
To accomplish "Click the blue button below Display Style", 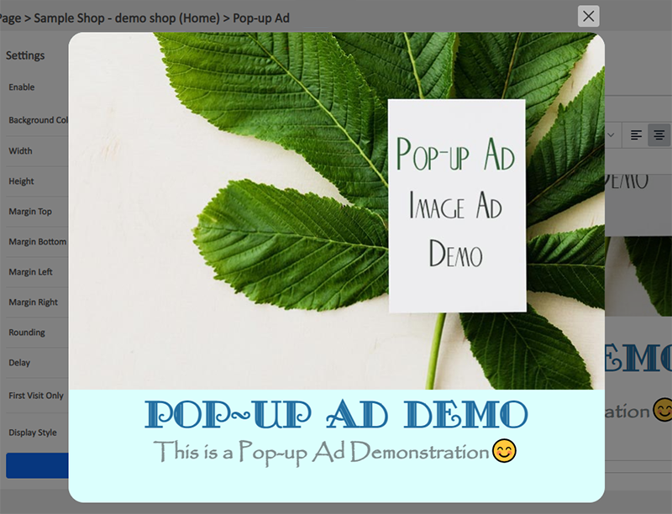I will pyautogui.click(x=37, y=465).
